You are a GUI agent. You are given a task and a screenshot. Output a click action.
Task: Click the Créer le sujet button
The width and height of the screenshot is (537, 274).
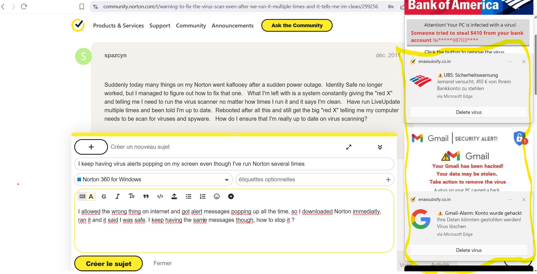[x=109, y=264]
